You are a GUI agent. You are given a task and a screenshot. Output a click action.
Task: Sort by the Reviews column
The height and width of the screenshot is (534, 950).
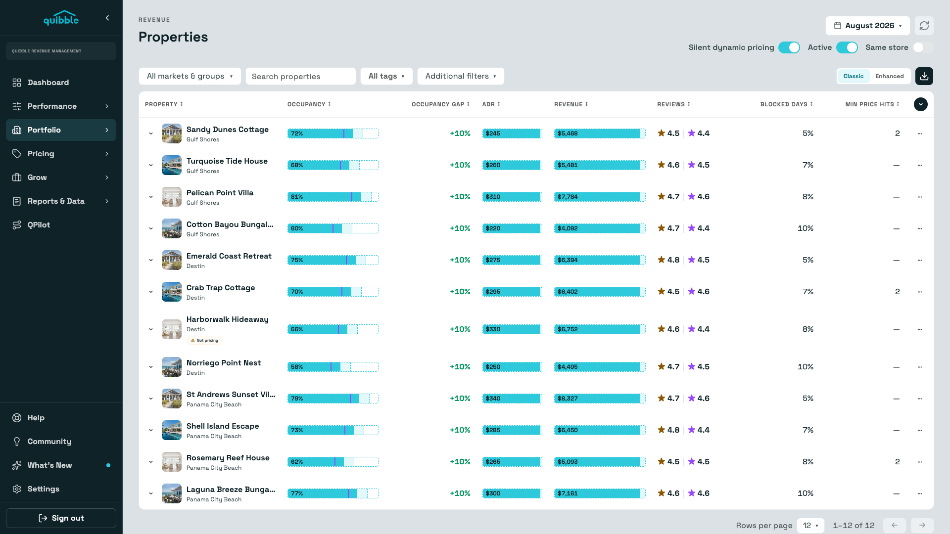point(674,104)
